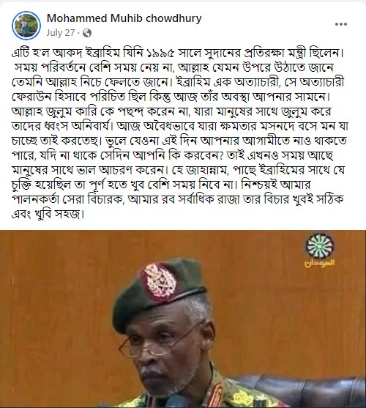This screenshot has height=408, width=366.
Task: Click the globe Public privacy icon
Action: click(x=87, y=33)
